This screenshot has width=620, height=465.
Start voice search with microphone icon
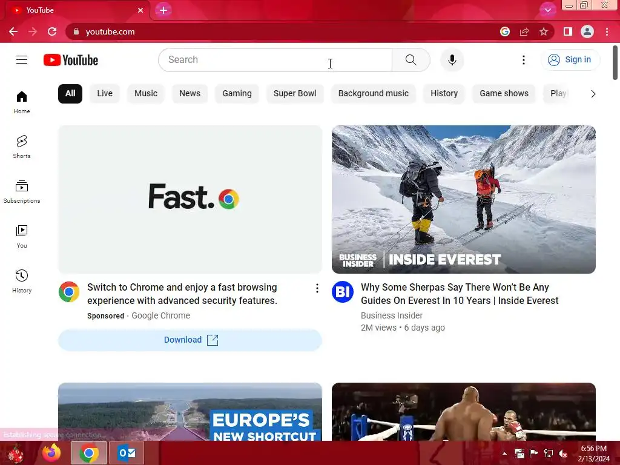click(452, 60)
